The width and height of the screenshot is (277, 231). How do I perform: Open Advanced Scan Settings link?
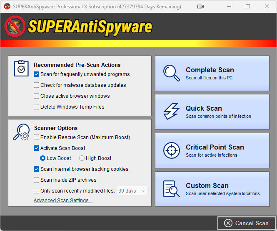point(63,201)
